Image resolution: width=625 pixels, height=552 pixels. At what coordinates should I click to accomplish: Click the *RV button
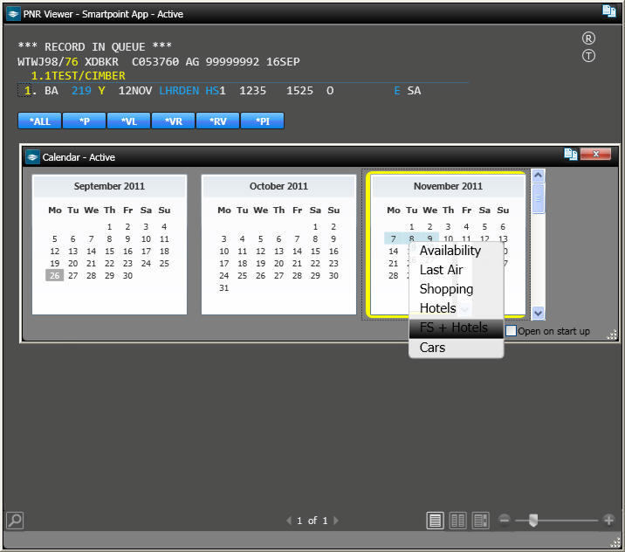[217, 121]
